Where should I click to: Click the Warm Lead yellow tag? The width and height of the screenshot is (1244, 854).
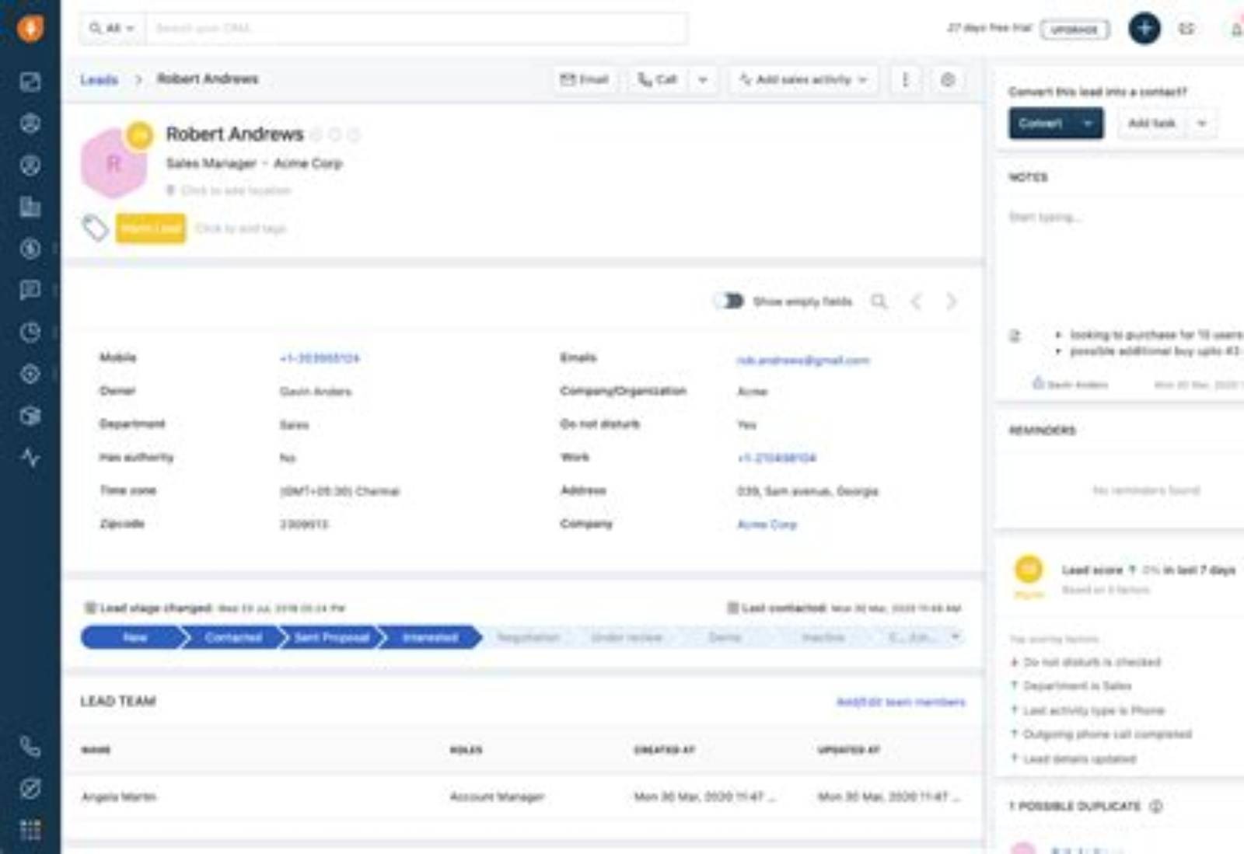pos(151,228)
